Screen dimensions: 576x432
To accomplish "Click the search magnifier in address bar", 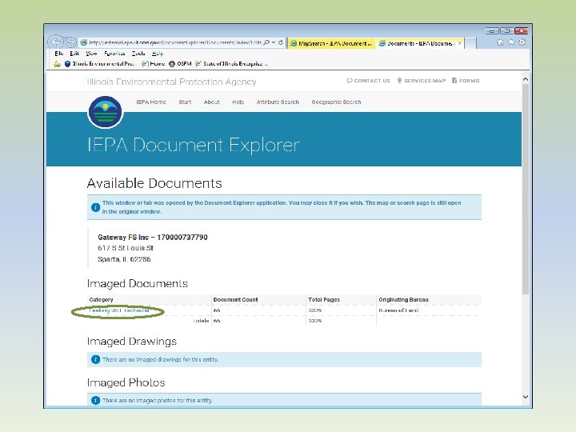I will (266, 42).
